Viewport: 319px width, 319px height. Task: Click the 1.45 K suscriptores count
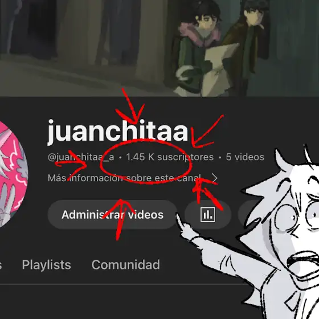170,157
